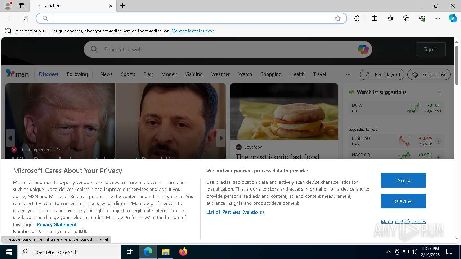Open the Copilot sidebar icon
The height and width of the screenshot is (259, 461).
coord(453,18)
